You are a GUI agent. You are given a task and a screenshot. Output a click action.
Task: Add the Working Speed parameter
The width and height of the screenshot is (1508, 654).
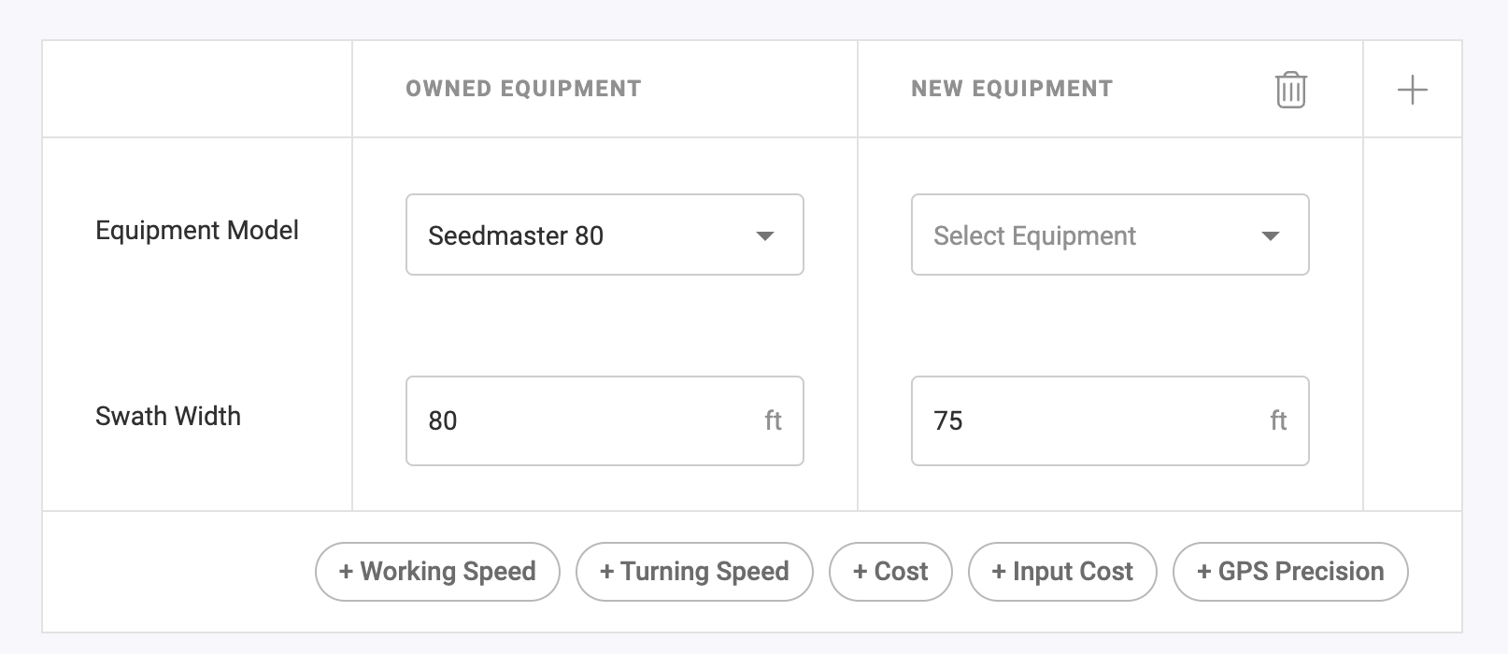[437, 572]
